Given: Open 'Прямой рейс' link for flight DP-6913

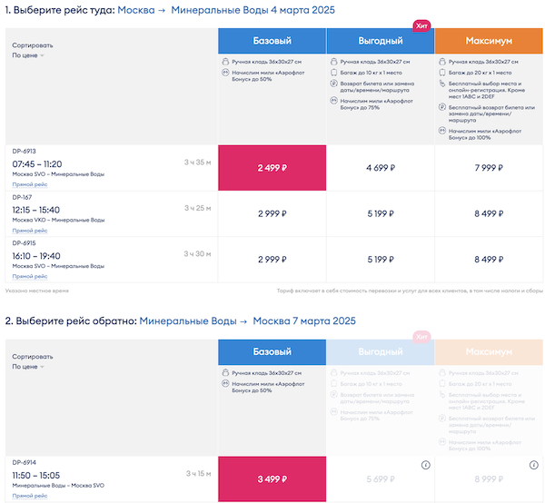Looking at the screenshot, I should click(x=29, y=184).
